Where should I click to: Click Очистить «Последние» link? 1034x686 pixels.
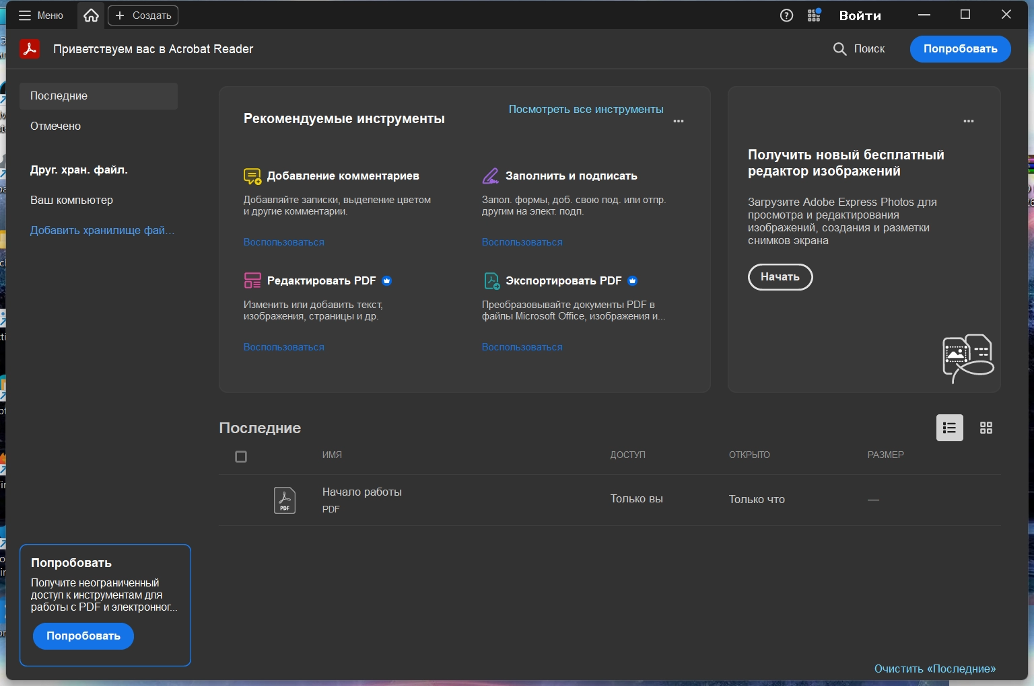[x=934, y=669]
